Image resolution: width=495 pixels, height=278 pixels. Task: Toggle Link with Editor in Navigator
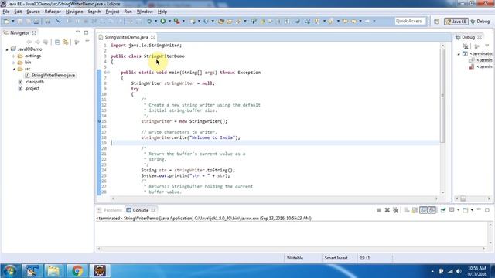[x=66, y=42]
